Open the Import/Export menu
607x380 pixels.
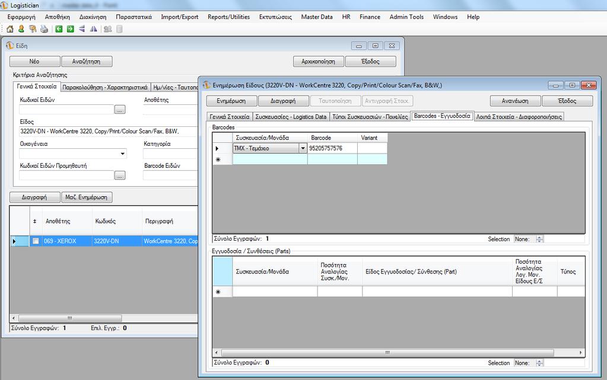(x=180, y=17)
